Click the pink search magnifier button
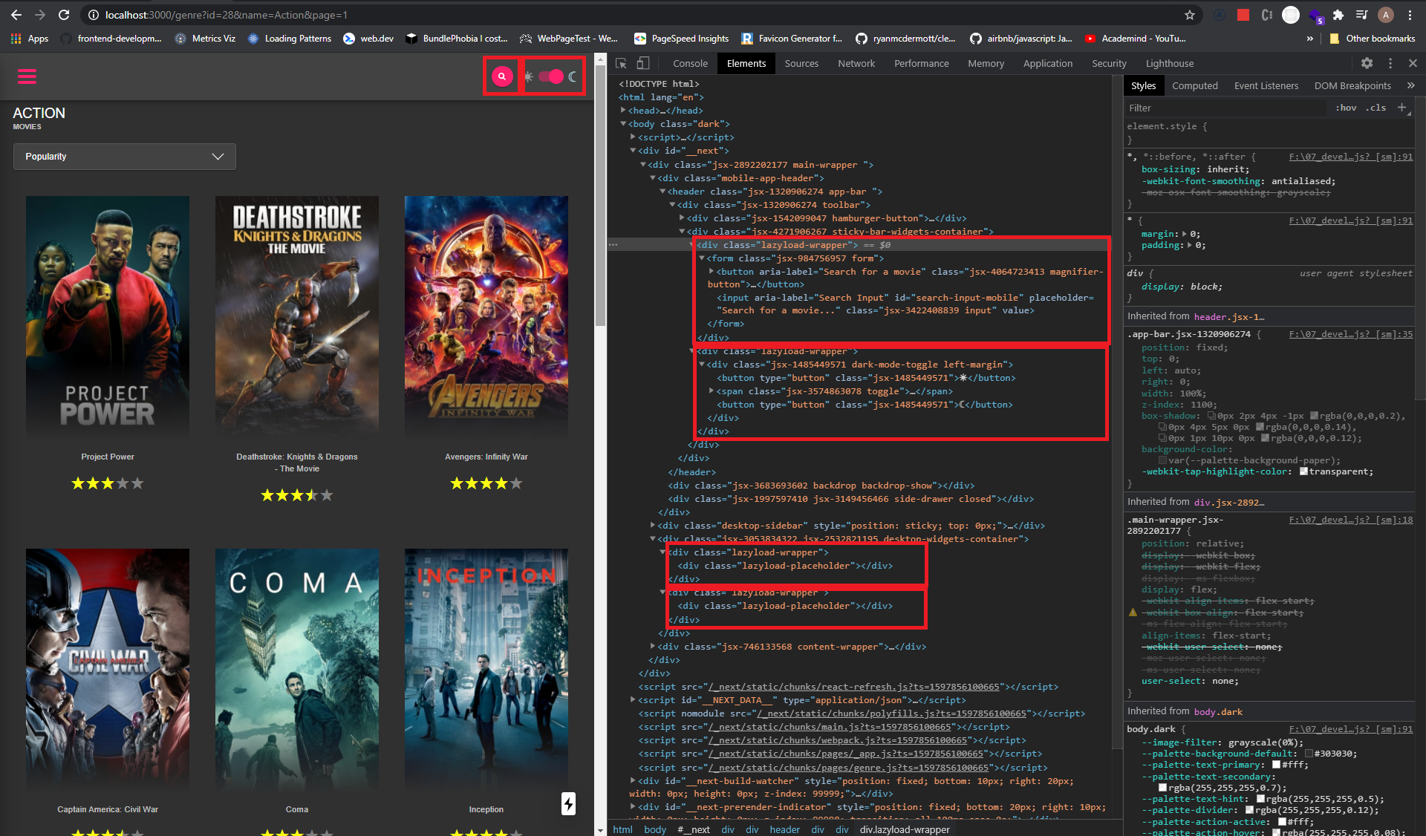 (502, 76)
